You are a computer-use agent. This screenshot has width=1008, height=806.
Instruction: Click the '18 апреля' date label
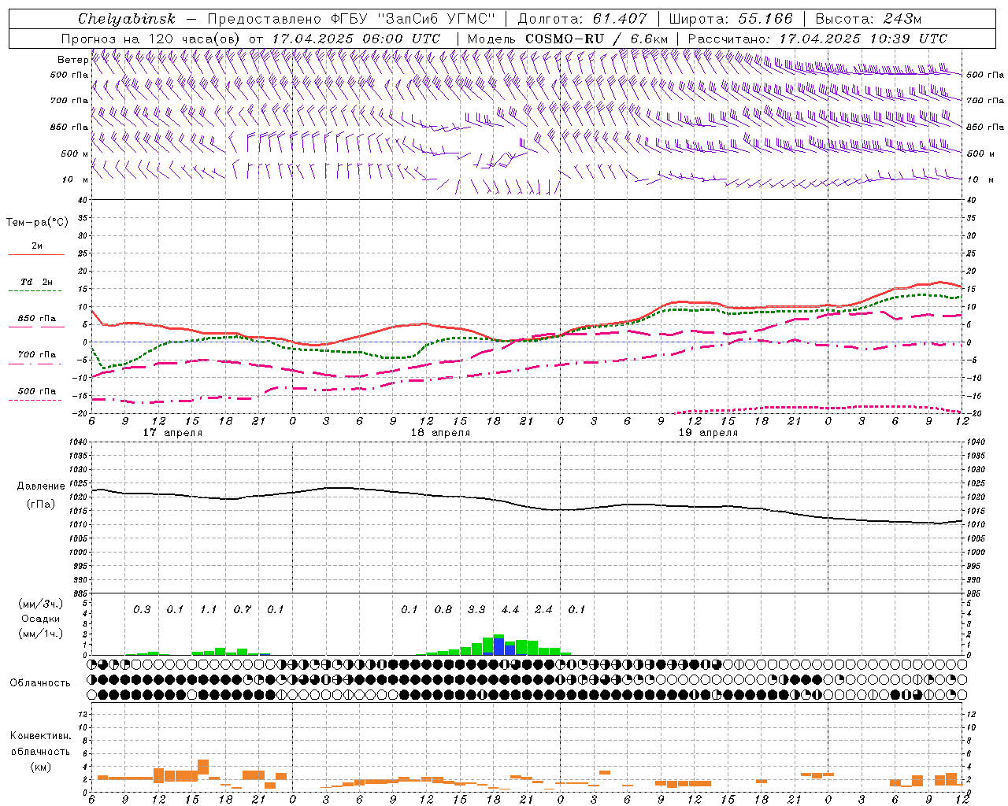[x=440, y=433]
